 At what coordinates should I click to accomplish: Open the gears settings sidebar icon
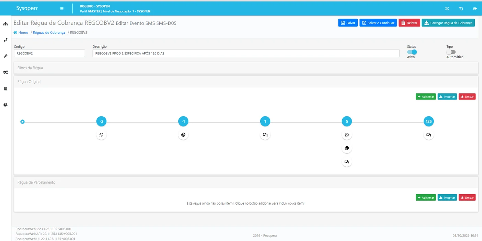[x=6, y=72]
